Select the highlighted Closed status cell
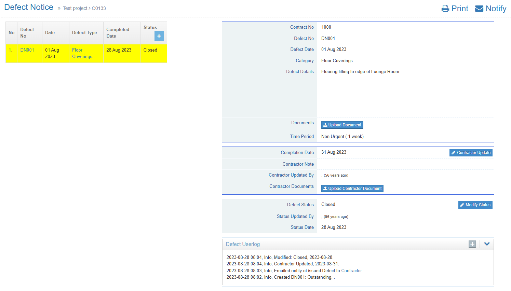This screenshot has height=291, width=511. [150, 50]
